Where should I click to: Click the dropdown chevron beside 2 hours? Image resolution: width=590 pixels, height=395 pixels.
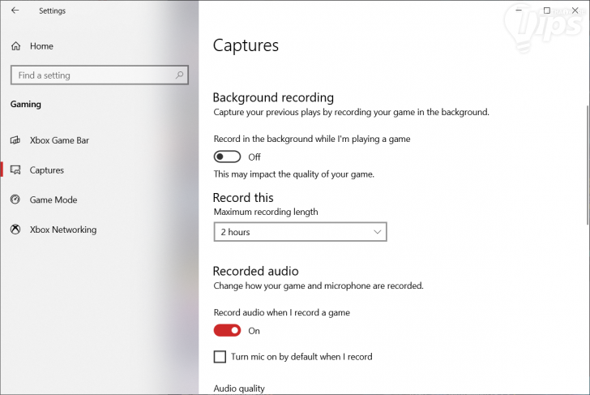point(378,232)
